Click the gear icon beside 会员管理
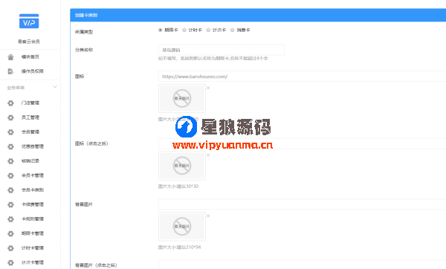446x269 pixels. (10, 132)
